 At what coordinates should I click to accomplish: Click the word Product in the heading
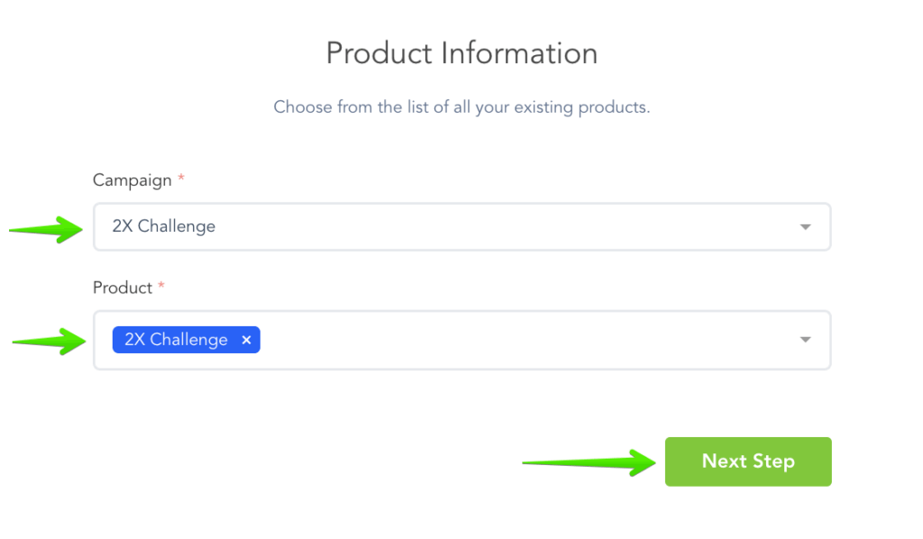(x=379, y=53)
